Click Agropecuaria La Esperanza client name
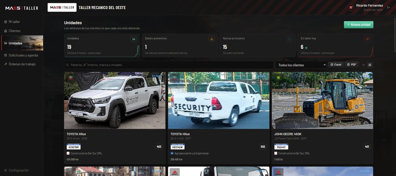396x176 pixels. (192, 153)
